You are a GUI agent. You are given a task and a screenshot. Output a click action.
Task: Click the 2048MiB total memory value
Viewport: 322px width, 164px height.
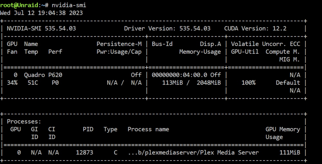209,83
